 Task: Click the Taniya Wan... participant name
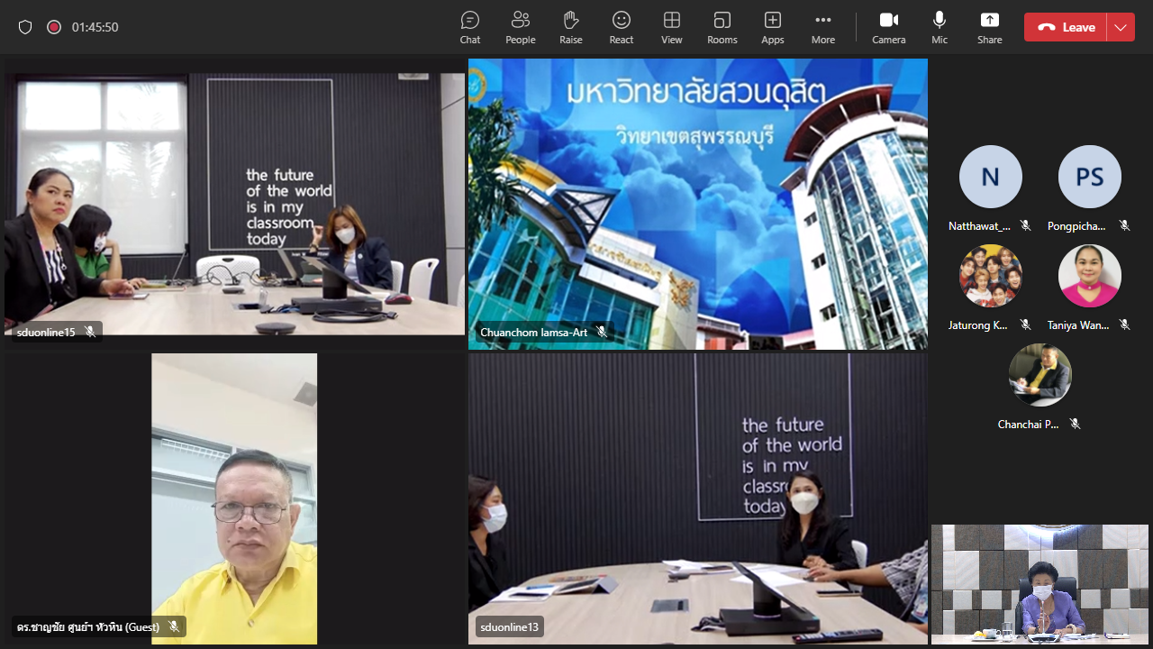(1078, 325)
